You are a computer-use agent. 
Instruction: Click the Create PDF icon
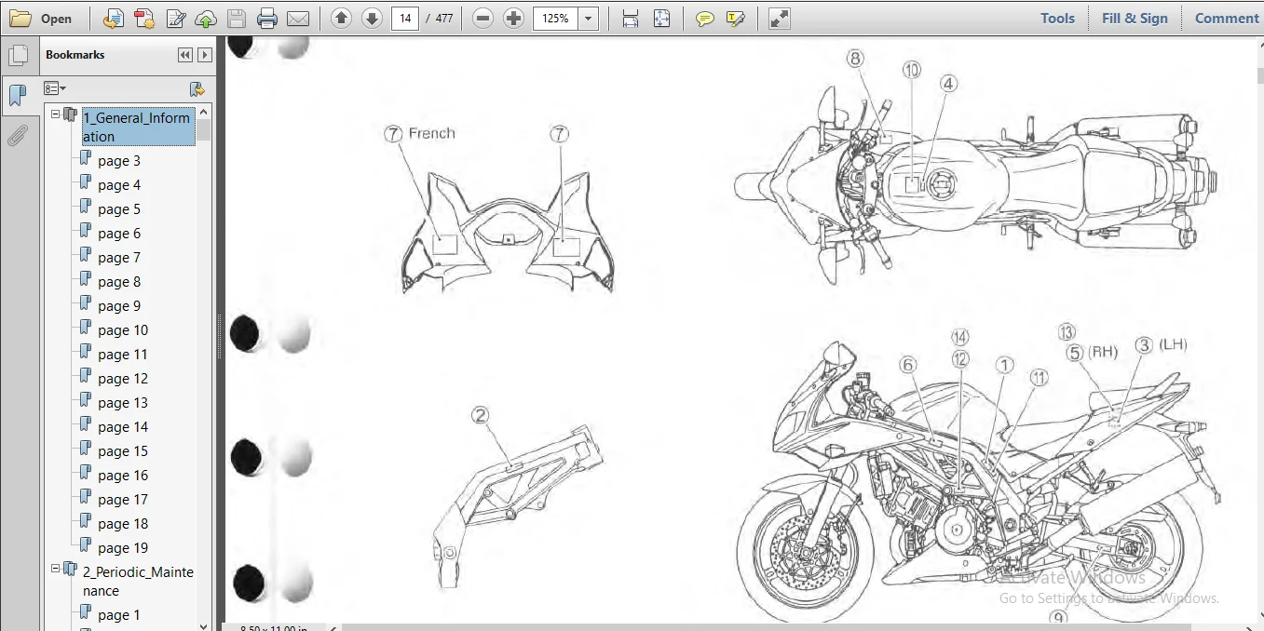pos(143,19)
